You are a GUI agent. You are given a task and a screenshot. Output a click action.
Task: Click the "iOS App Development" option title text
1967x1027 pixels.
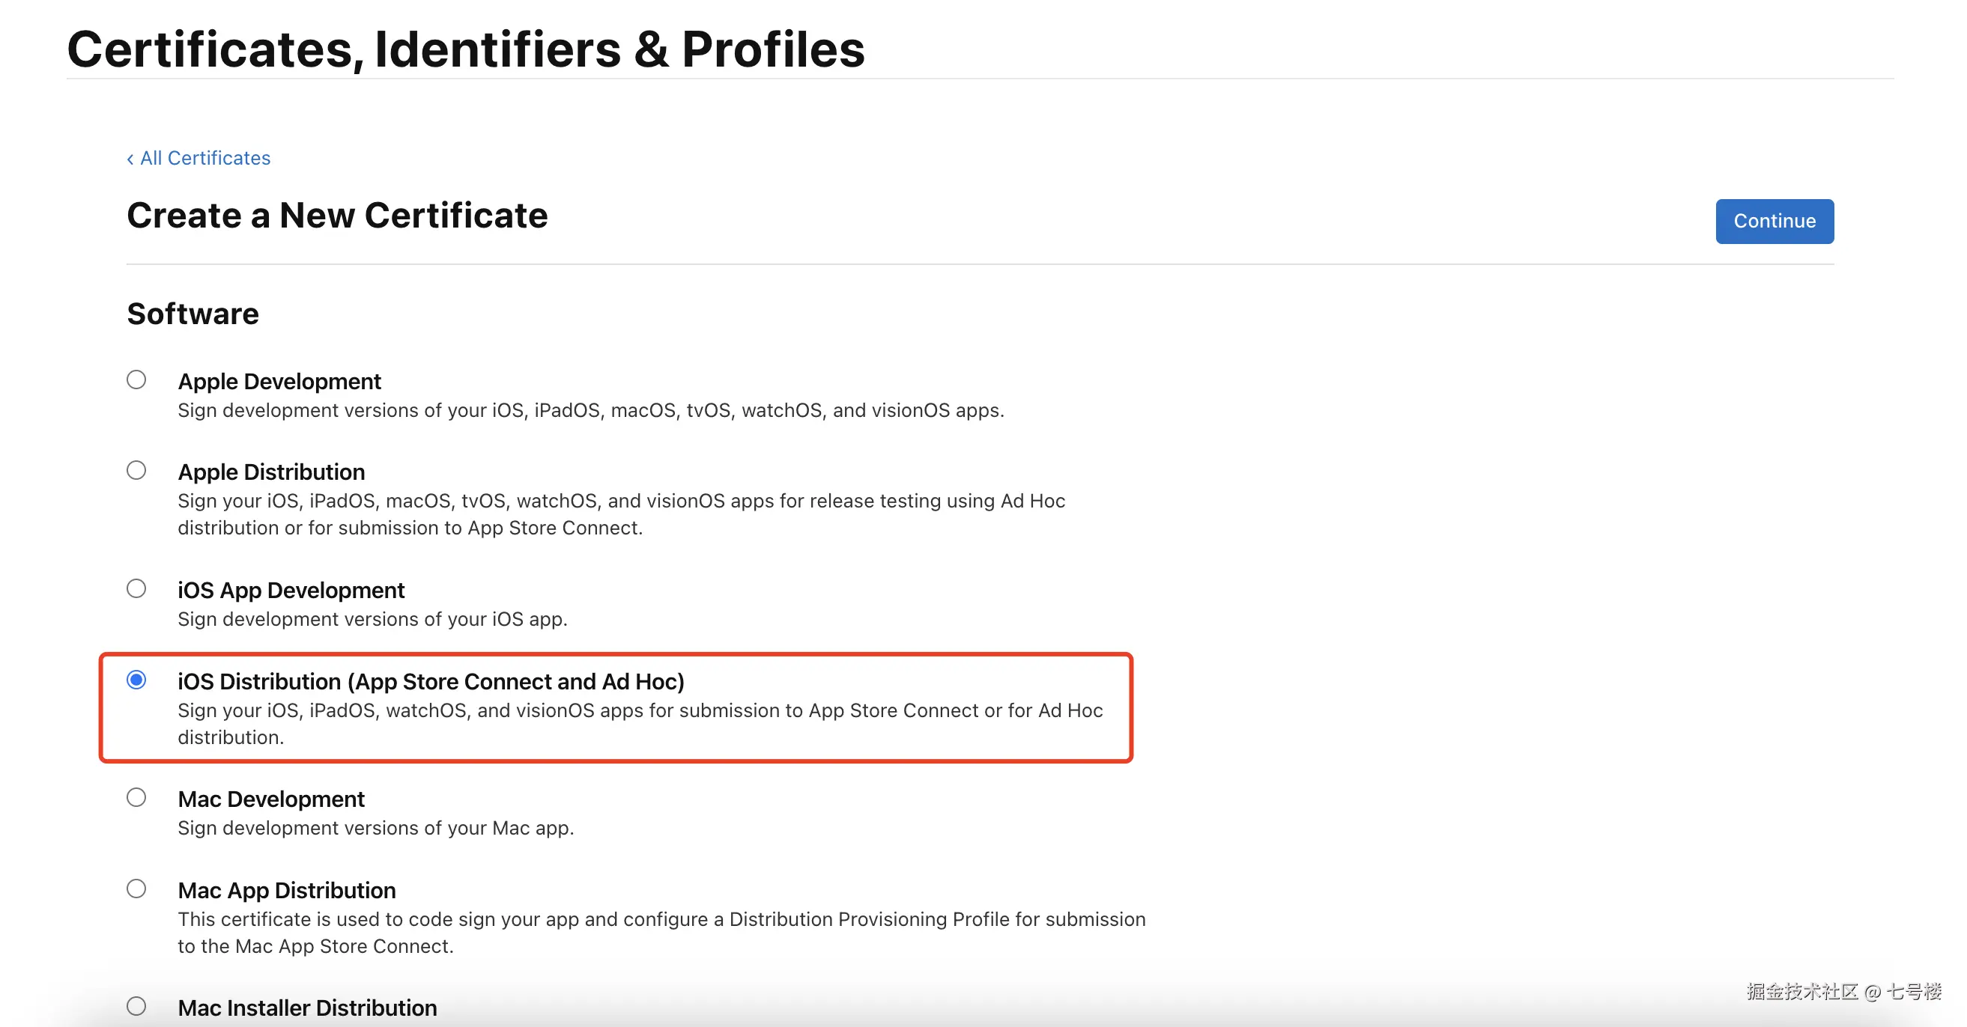coord(291,591)
